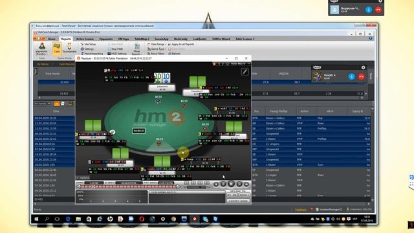Open HUD Settings in the ribbon
The image size is (414, 233).
pos(117,53)
